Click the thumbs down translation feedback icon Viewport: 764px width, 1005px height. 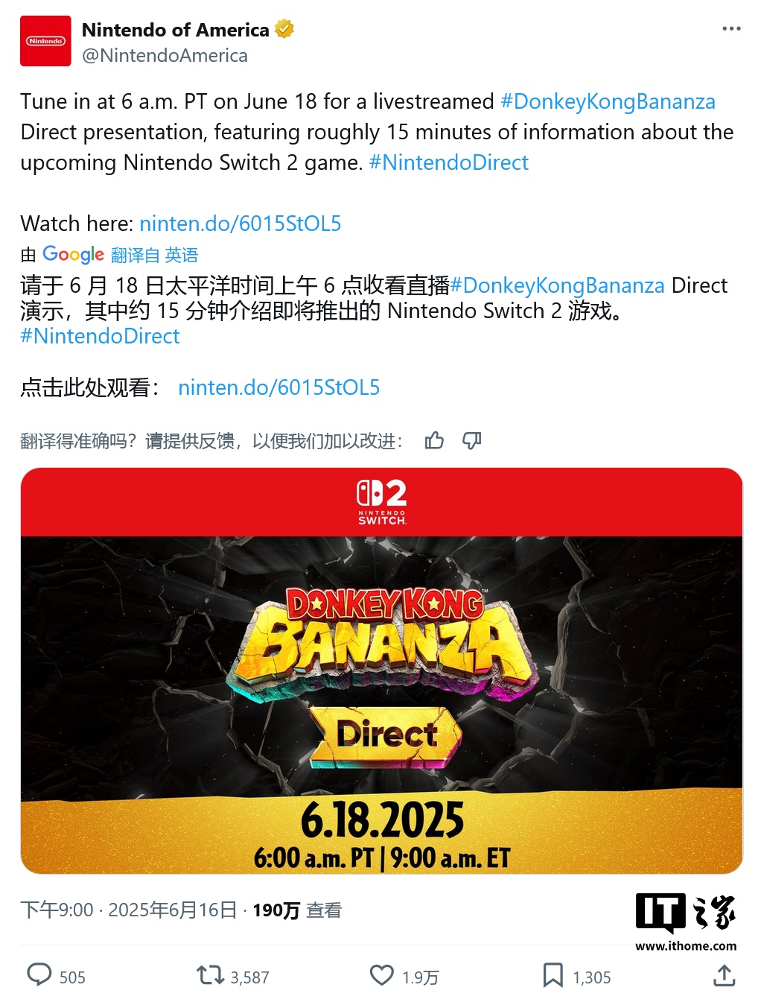click(x=472, y=441)
